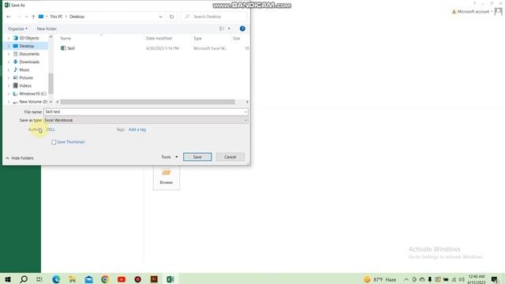Open YouTube app from taskbar
Screen dimensions: 505x284
122,279
